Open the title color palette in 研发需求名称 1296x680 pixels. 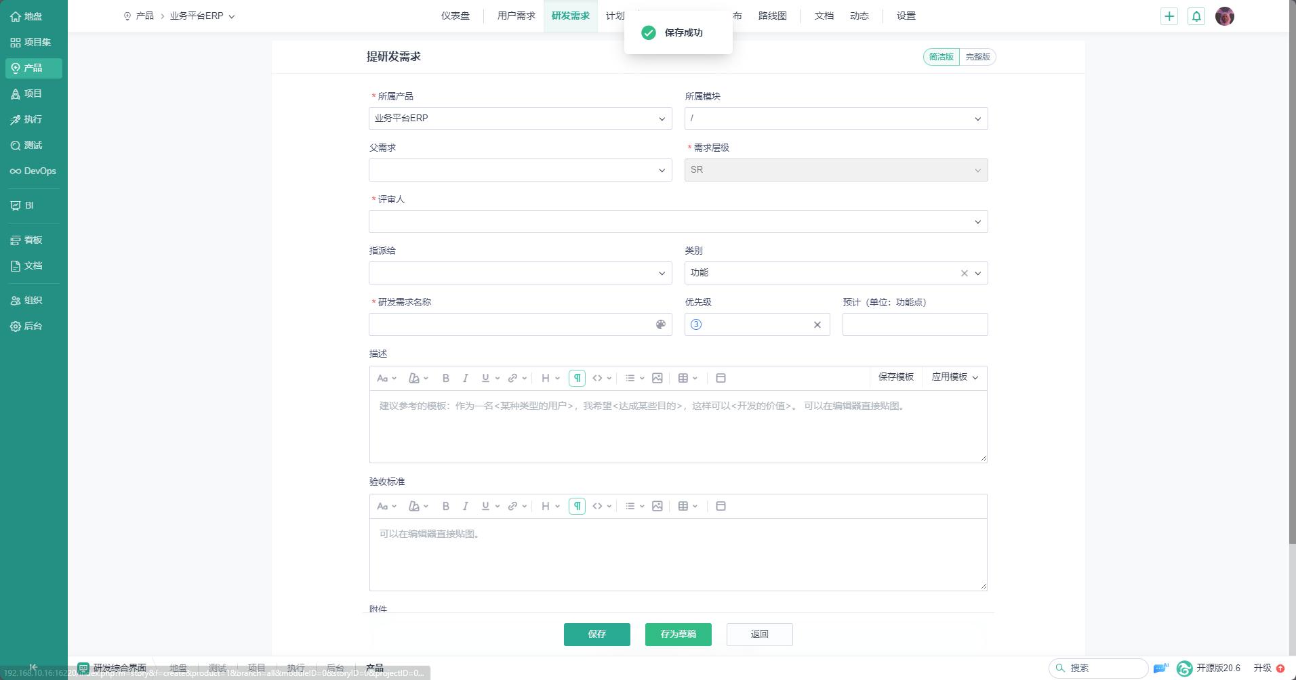coord(661,324)
